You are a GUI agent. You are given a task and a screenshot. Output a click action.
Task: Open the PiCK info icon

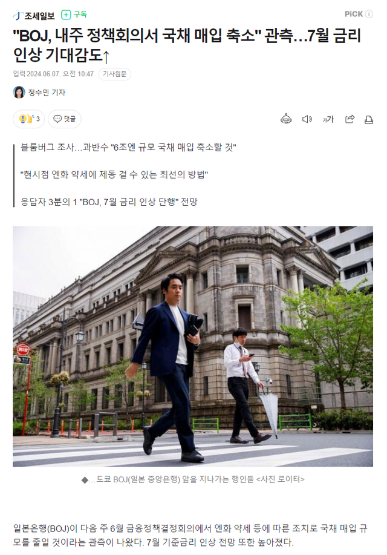point(369,14)
